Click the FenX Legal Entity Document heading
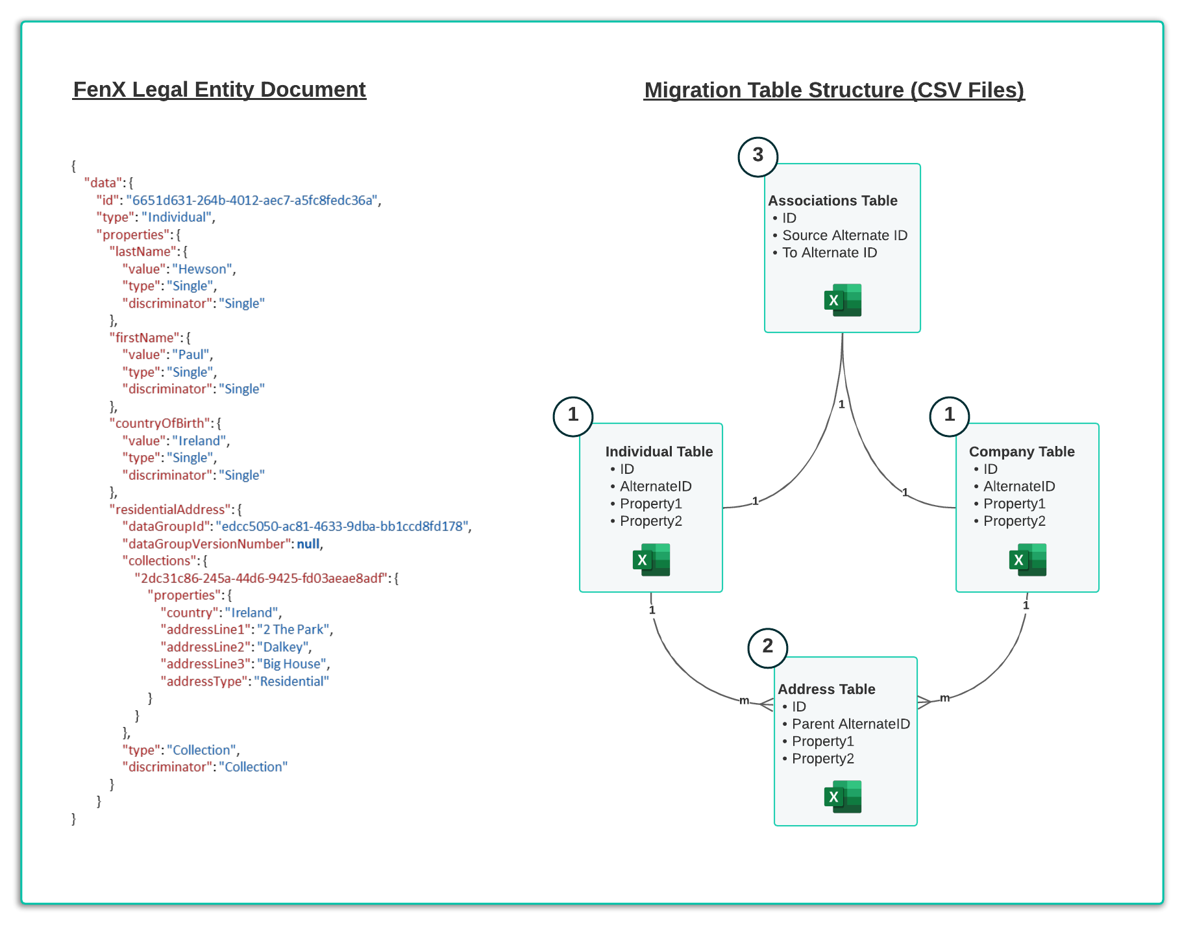The height and width of the screenshot is (927, 1182). click(219, 90)
